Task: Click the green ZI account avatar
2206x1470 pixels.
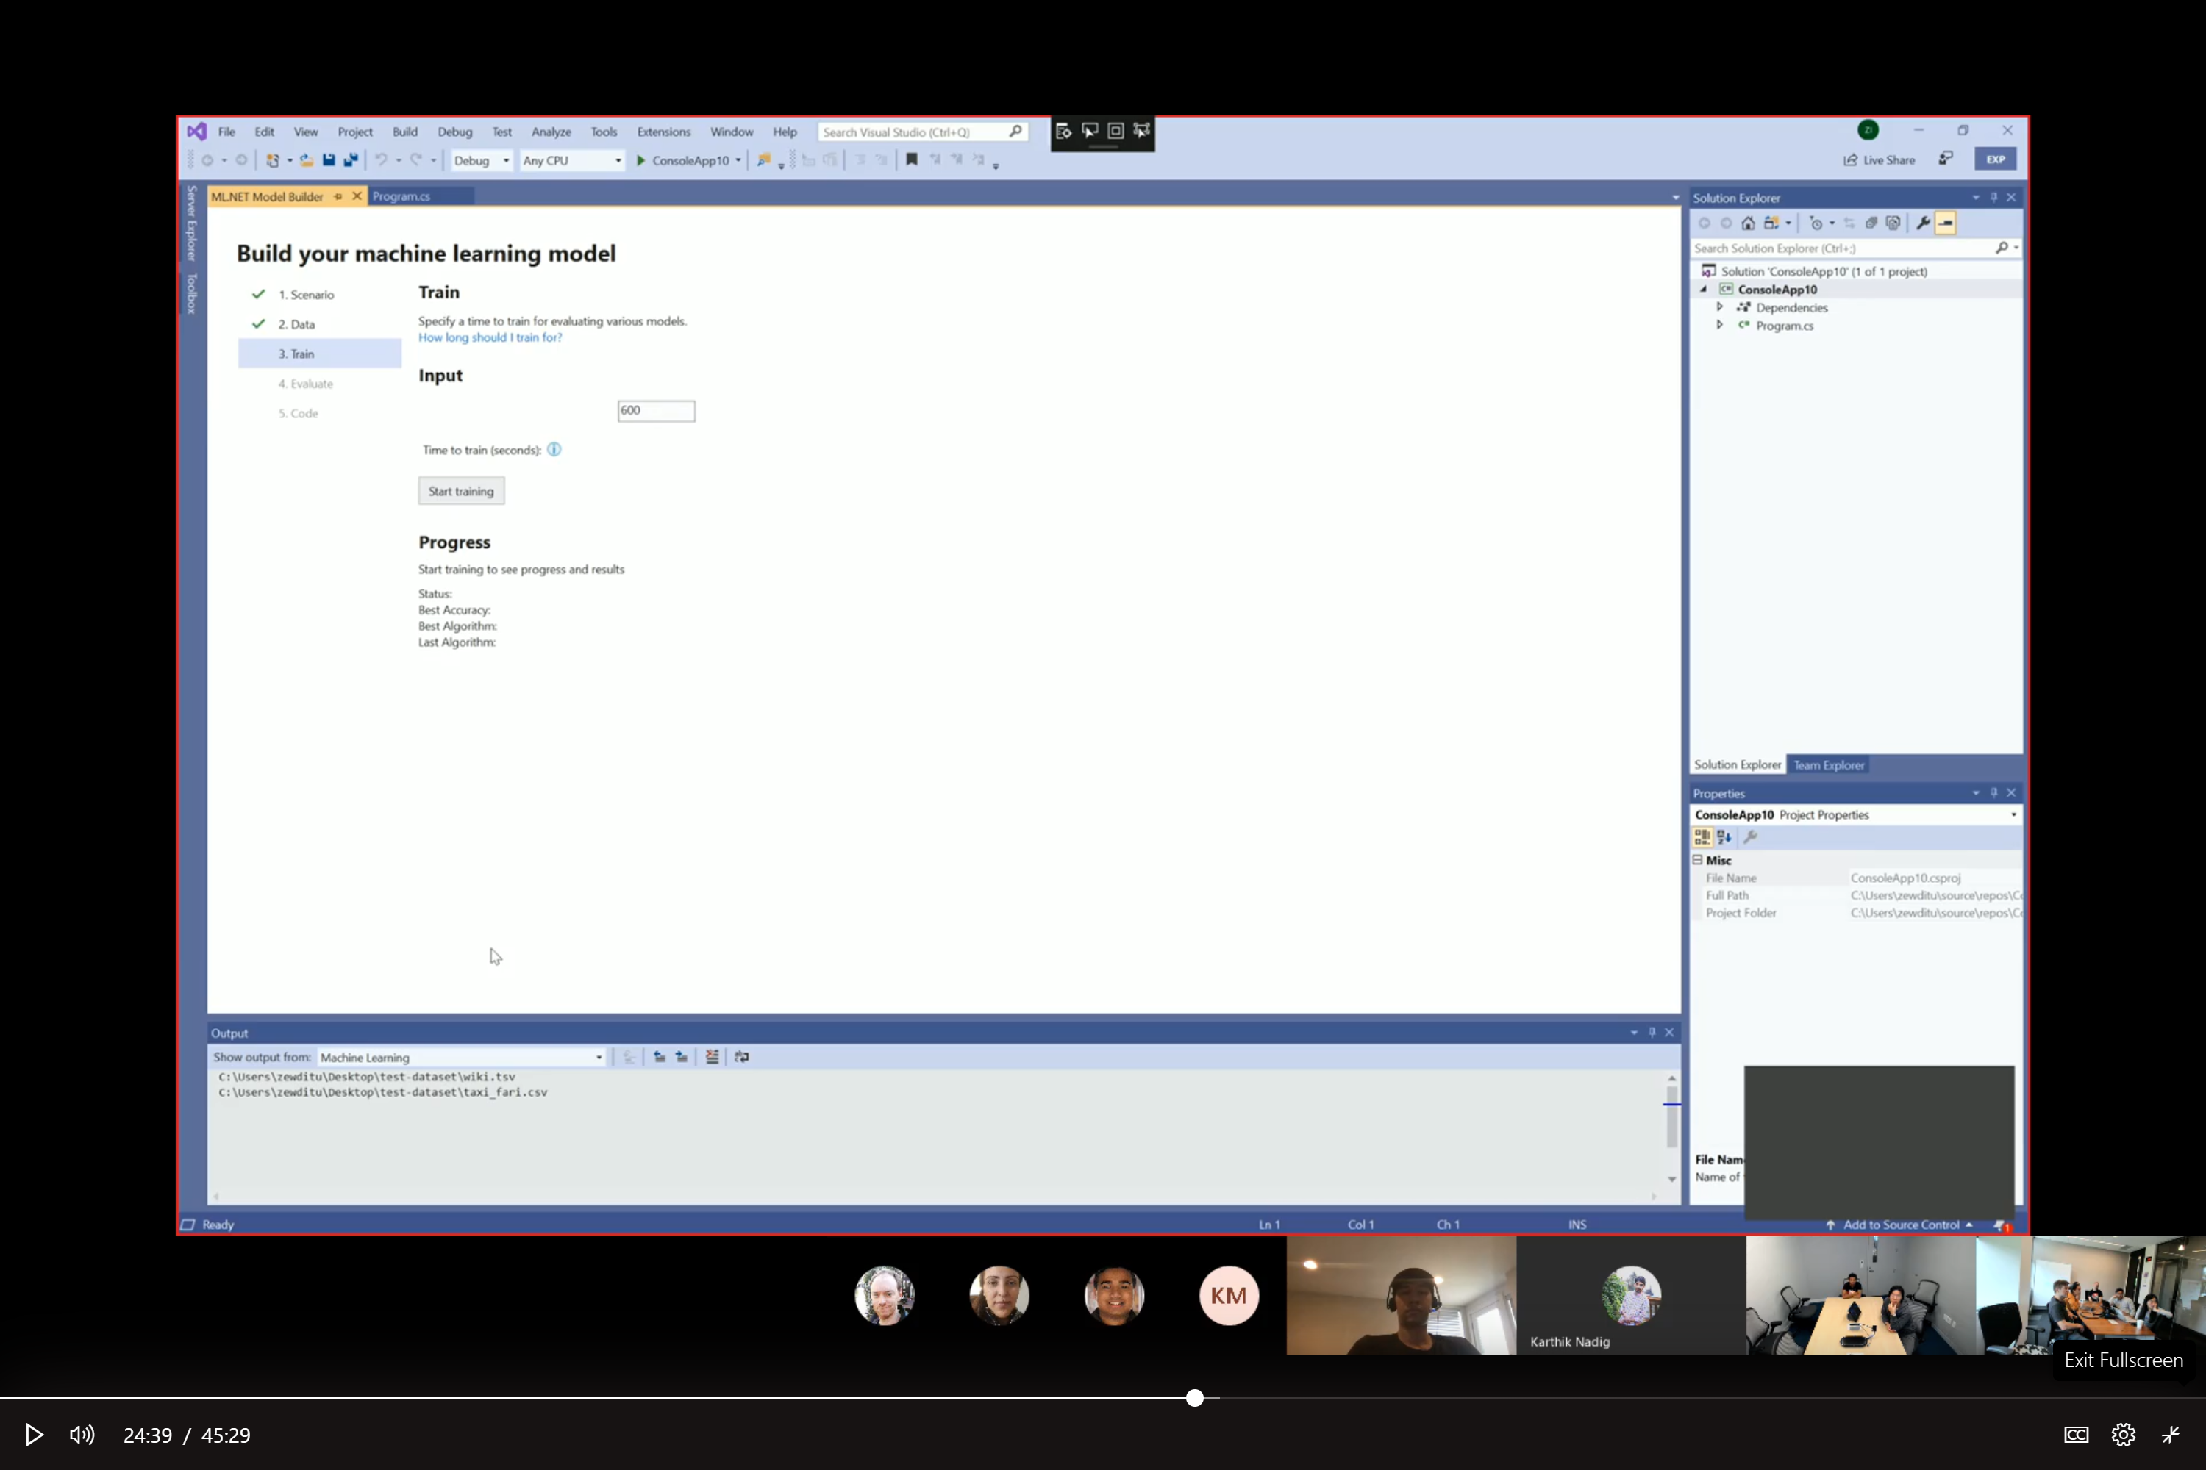Action: (x=1868, y=130)
